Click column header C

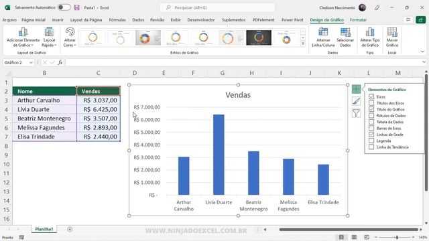tap(99, 73)
